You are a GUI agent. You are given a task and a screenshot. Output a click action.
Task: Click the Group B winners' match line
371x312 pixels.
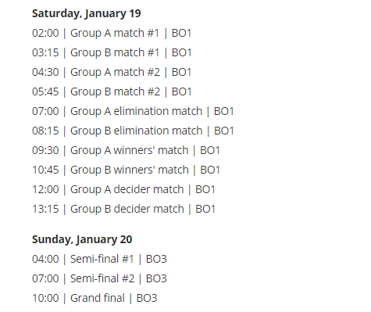click(126, 170)
